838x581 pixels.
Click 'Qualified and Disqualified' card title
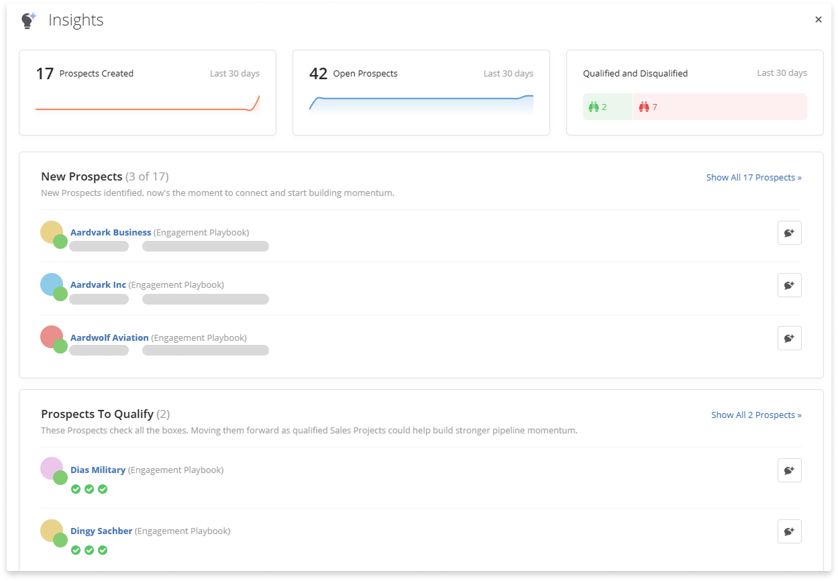coord(635,73)
